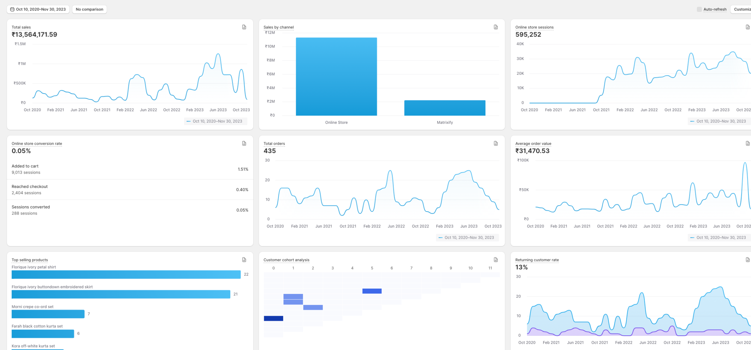Select the Online Store bar in Sales by channel
Image resolution: width=751 pixels, height=350 pixels.
336,76
